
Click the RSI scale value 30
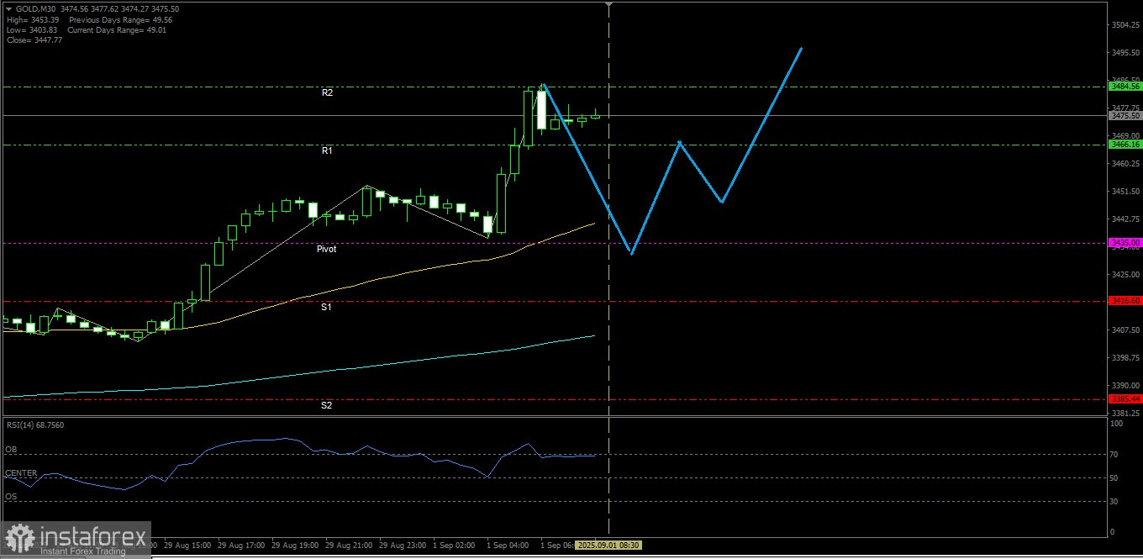(x=1115, y=502)
